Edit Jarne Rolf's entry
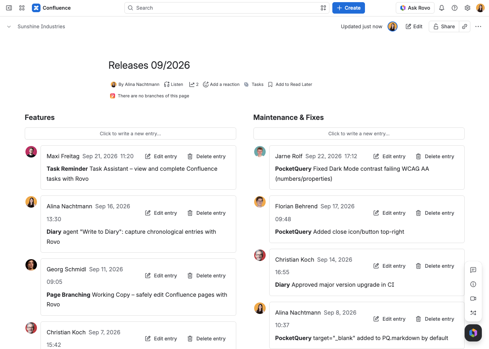Viewport: 489px width, 349px height. tap(390, 156)
